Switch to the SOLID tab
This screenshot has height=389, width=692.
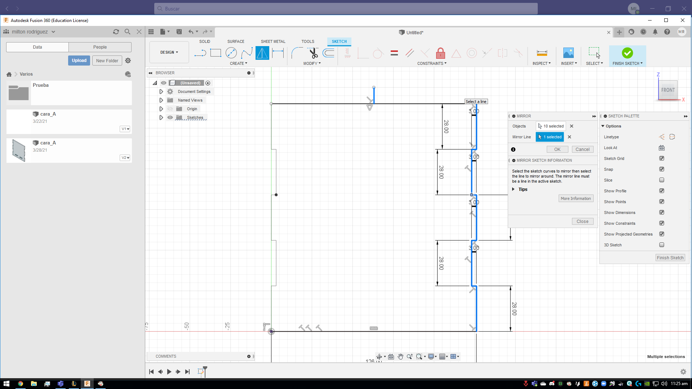click(205, 41)
